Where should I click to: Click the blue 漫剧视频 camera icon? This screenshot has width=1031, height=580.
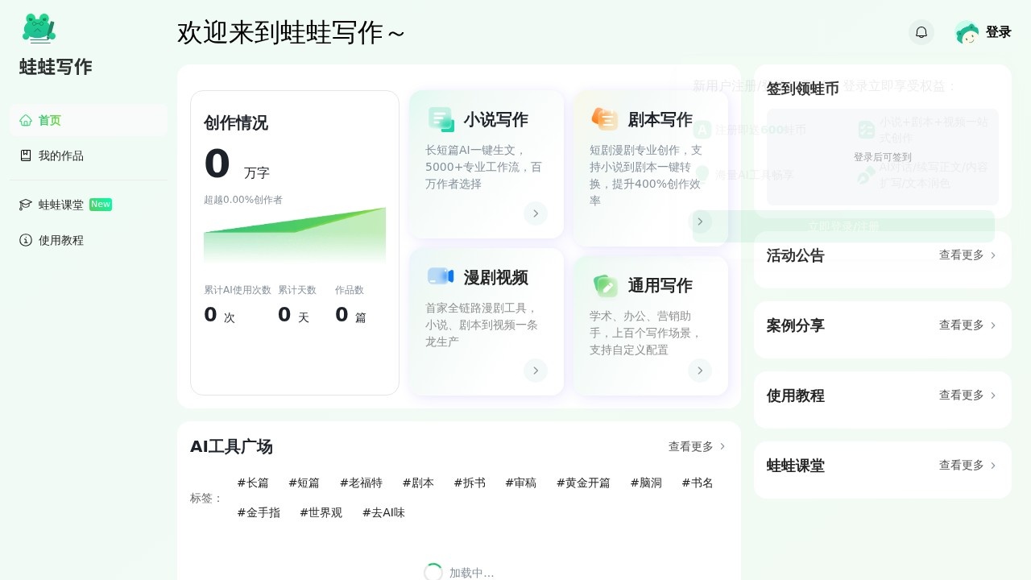pos(441,276)
